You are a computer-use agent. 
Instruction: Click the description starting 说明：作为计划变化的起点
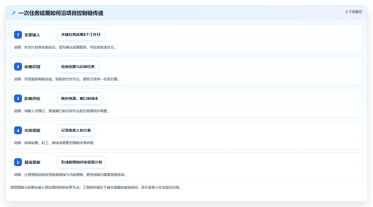click(x=65, y=47)
